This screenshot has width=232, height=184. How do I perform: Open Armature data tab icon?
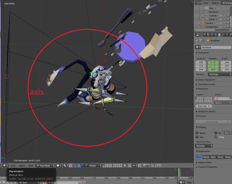(227, 35)
